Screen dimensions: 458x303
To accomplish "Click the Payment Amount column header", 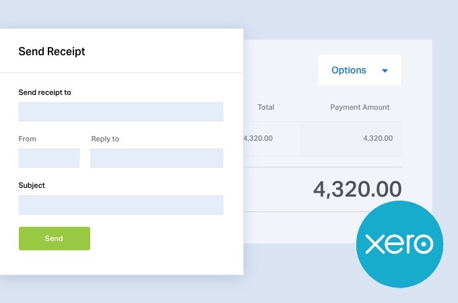I will pyautogui.click(x=360, y=107).
